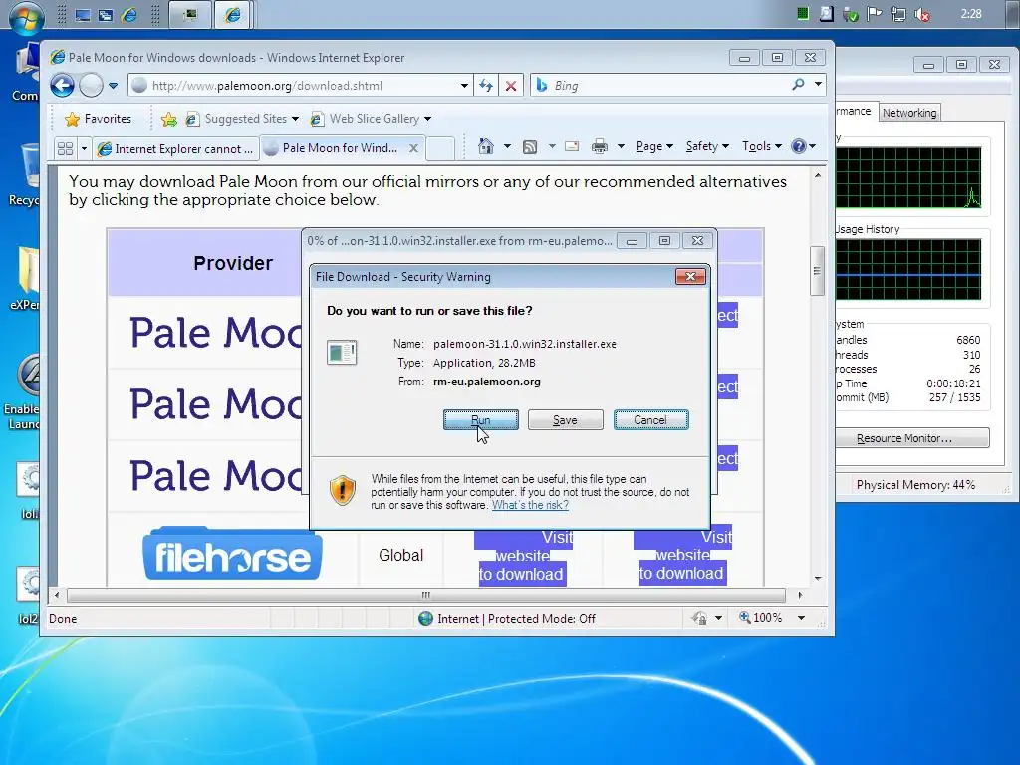Cancel the file download
Screen dimensions: 1020x765
coord(650,420)
